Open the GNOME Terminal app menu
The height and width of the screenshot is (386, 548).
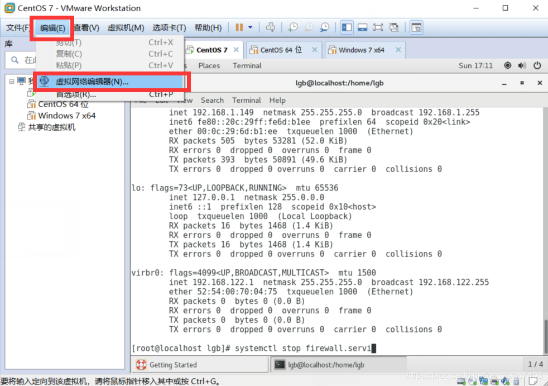pos(247,66)
